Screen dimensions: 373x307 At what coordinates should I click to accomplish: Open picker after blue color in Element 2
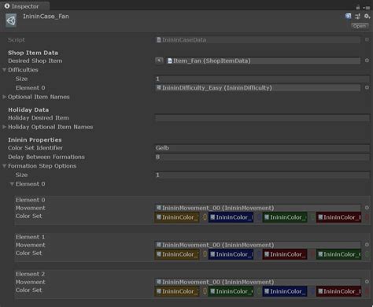(x=312, y=291)
